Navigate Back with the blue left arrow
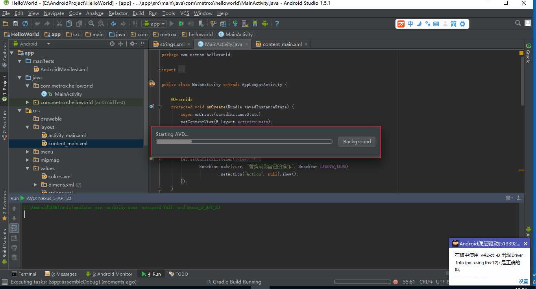 [113, 24]
